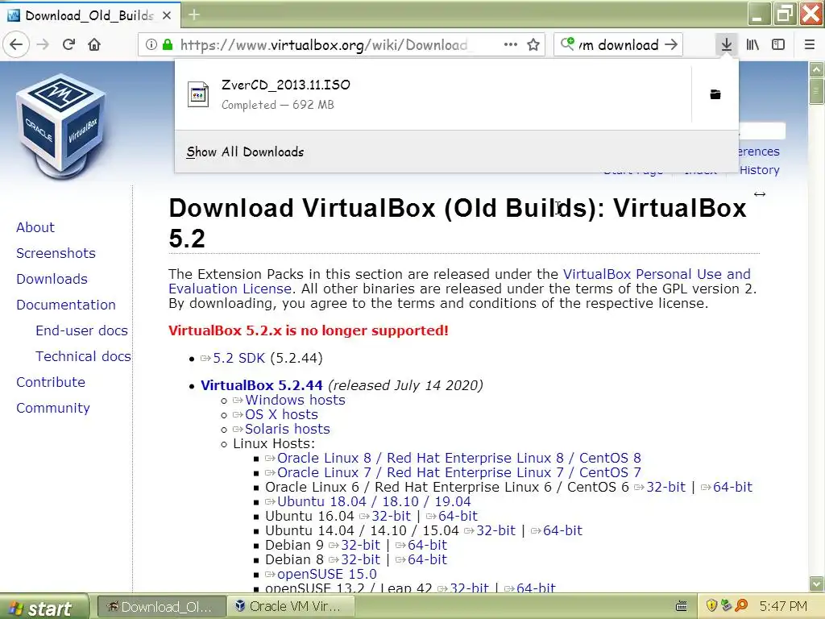Open page actions three-dots menu
The width and height of the screenshot is (825, 619).
click(510, 45)
